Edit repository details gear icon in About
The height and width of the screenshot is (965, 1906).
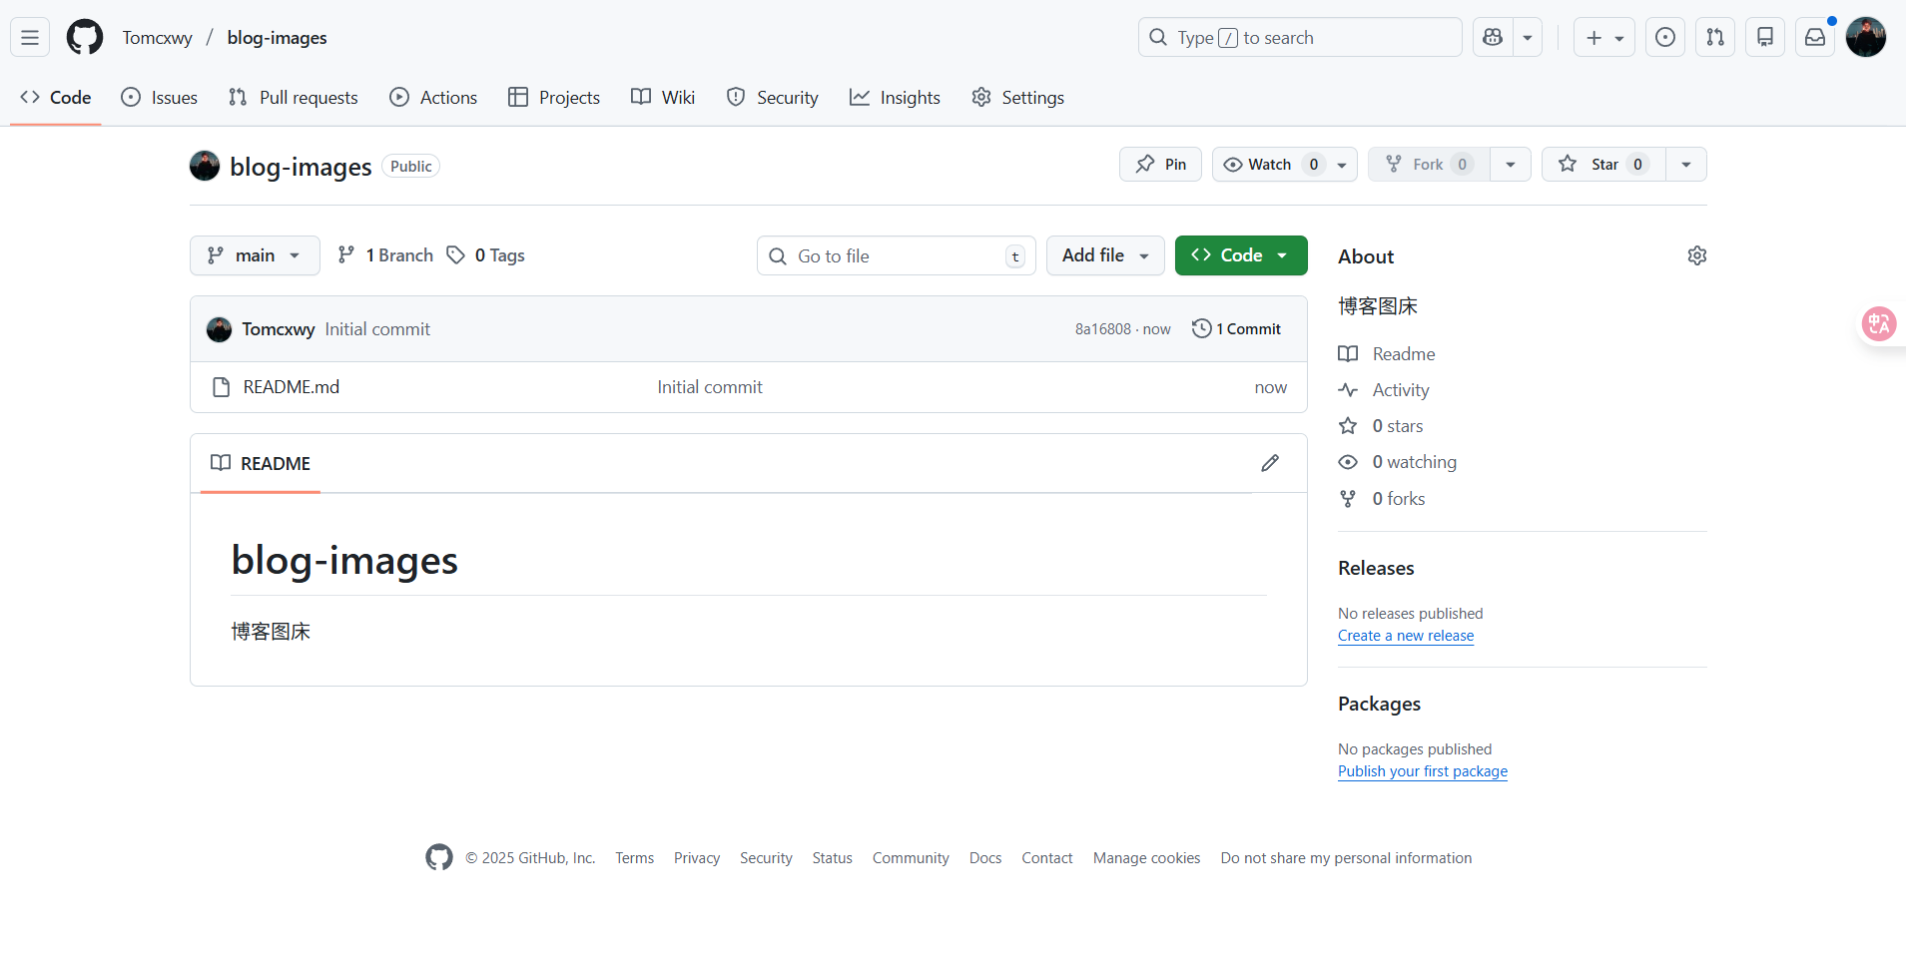(1697, 255)
